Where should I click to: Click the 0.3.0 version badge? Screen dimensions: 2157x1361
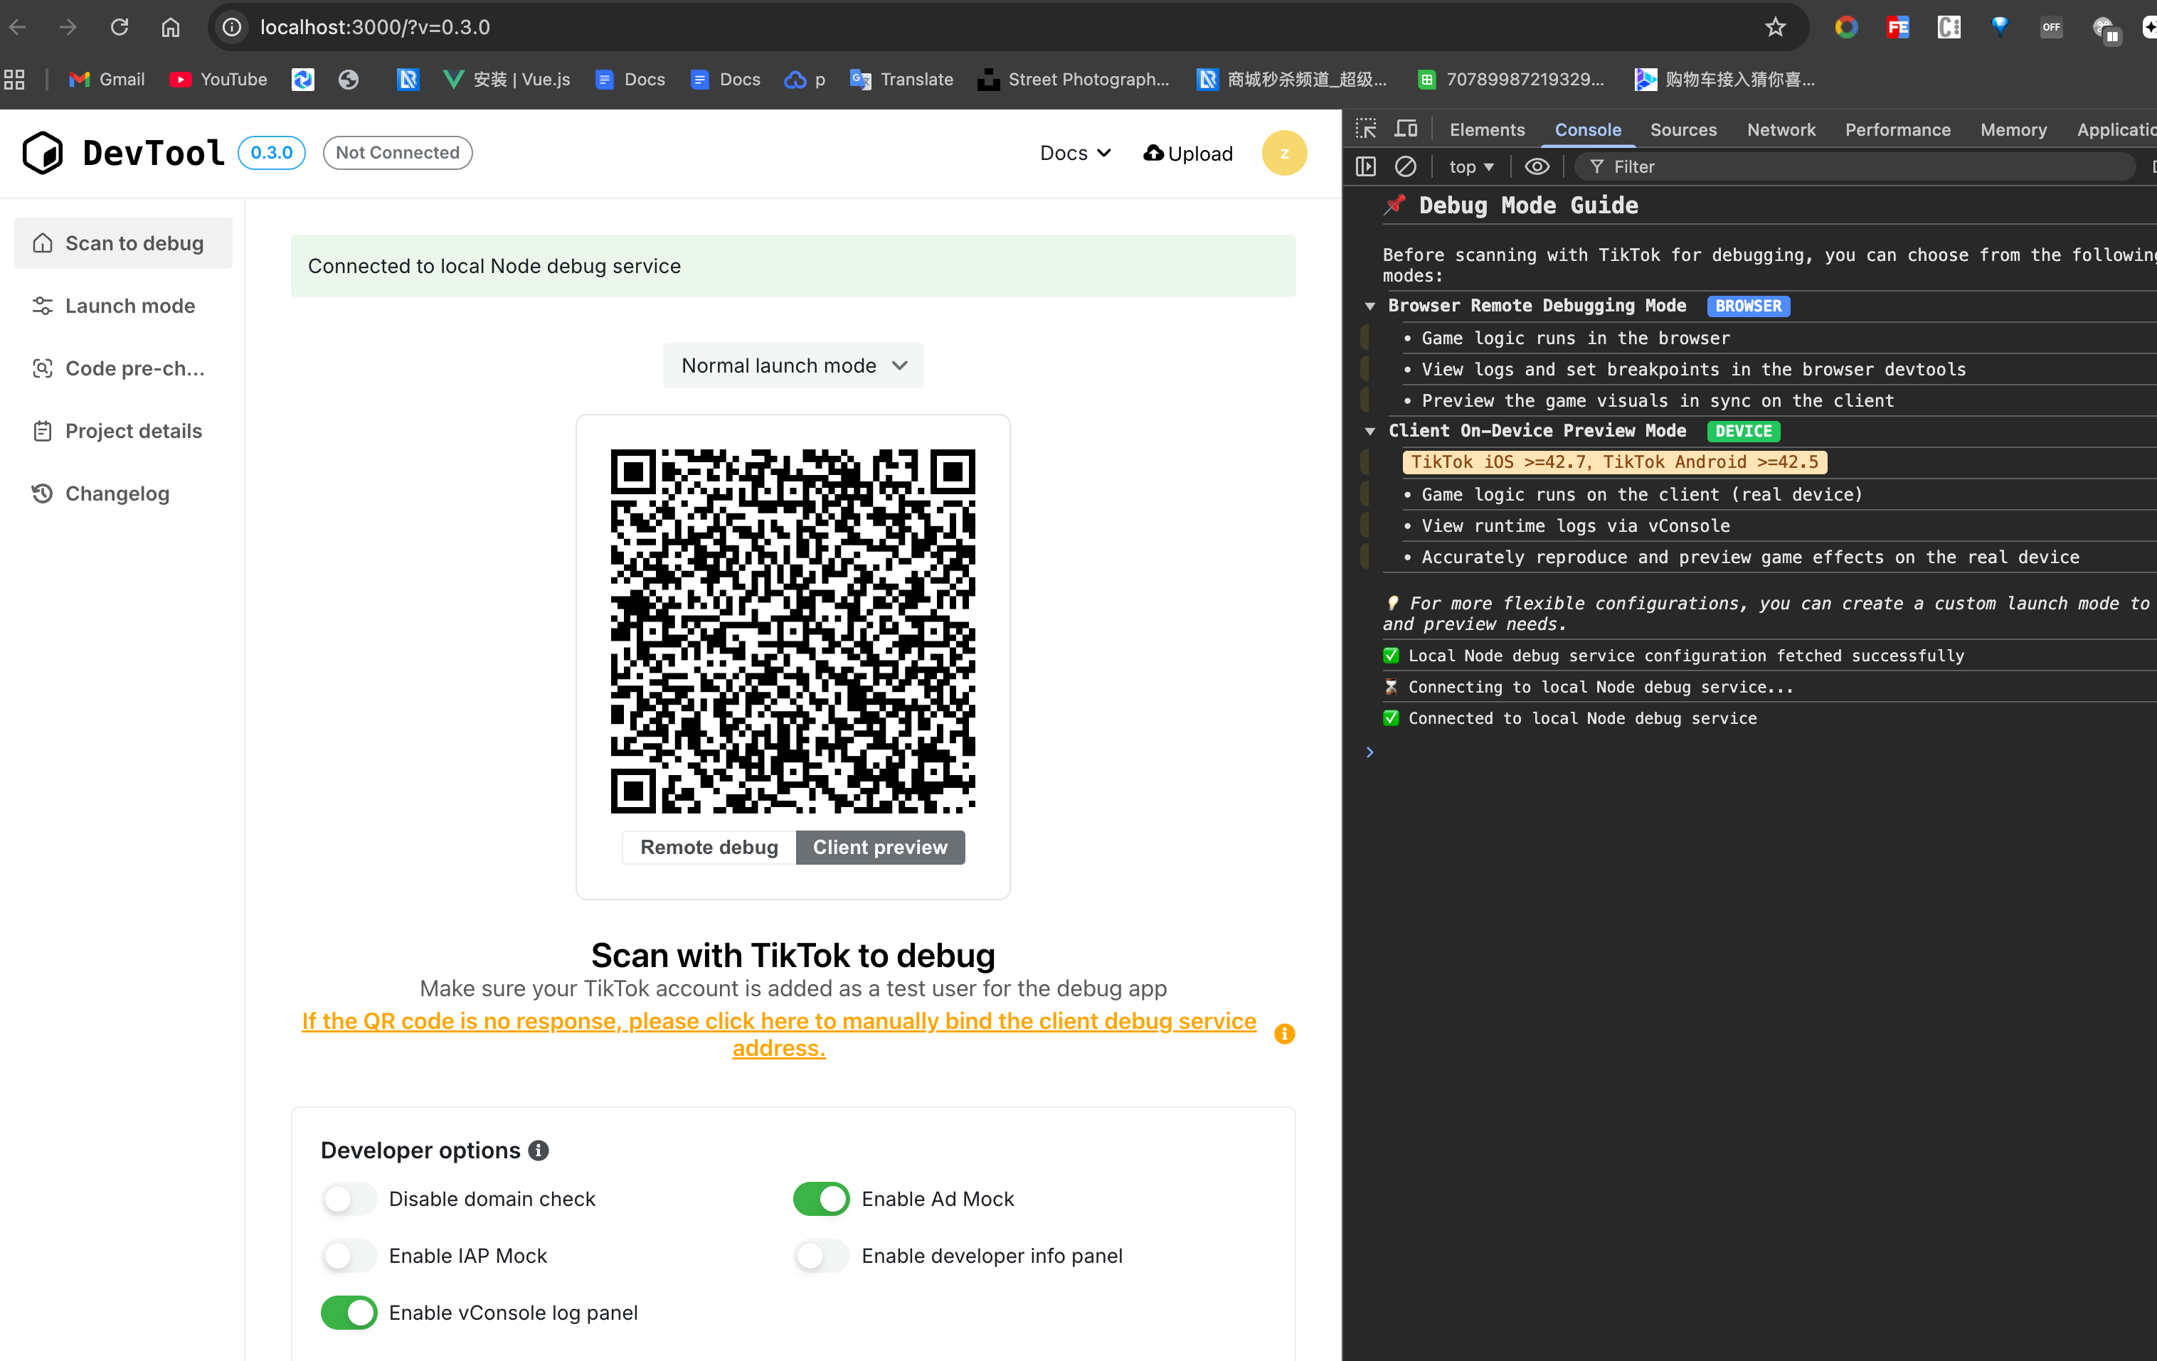pos(272,152)
